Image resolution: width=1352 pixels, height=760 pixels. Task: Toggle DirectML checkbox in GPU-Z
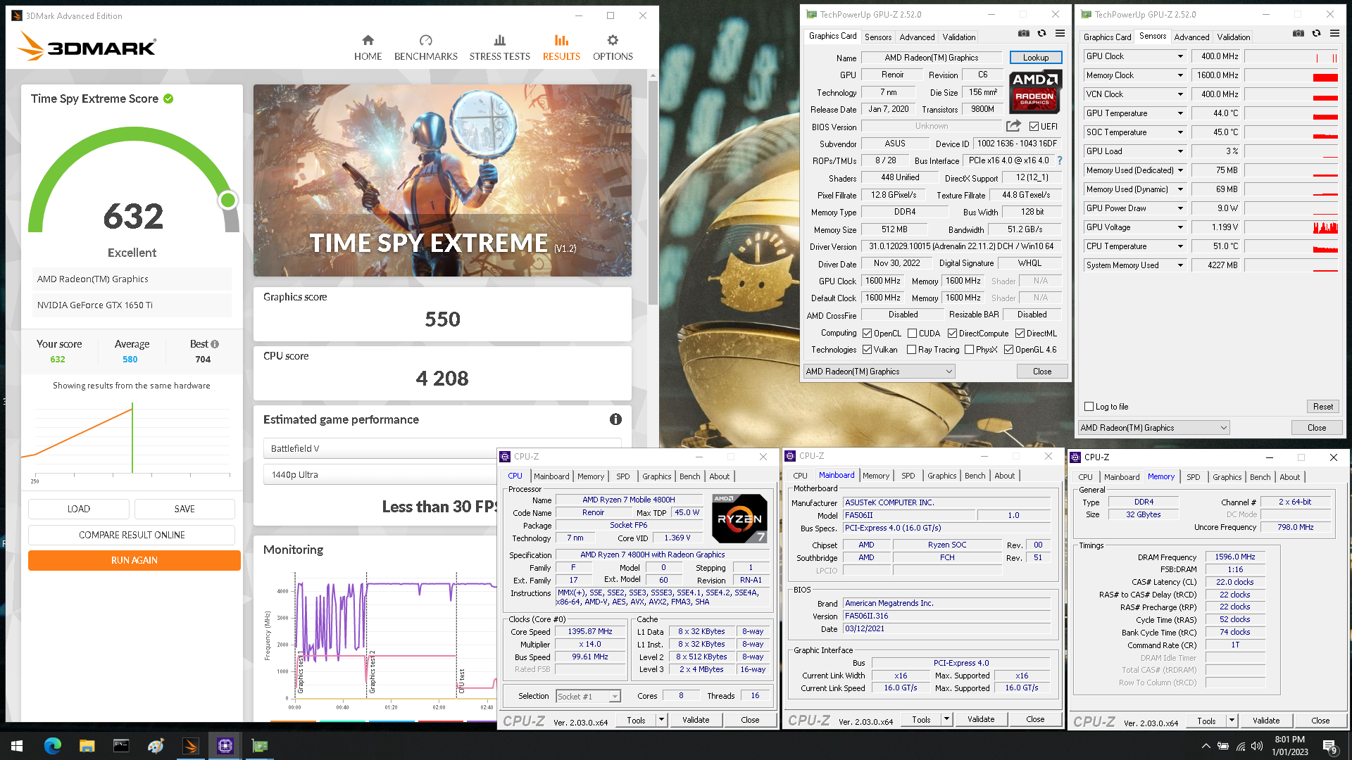tap(1020, 334)
